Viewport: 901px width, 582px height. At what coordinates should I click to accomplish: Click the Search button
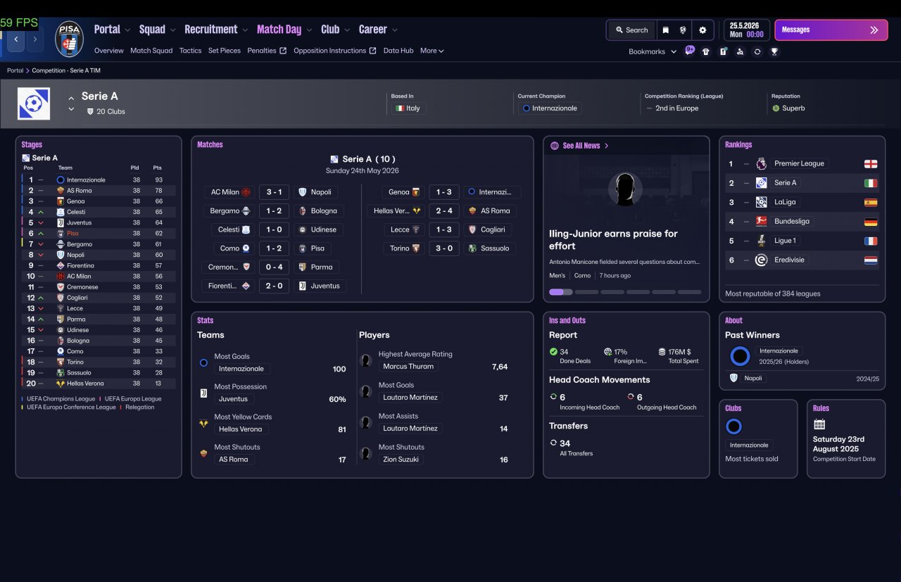631,30
